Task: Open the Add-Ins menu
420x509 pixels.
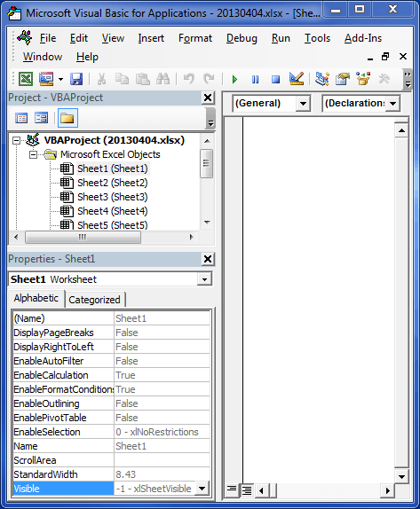Action: click(363, 38)
